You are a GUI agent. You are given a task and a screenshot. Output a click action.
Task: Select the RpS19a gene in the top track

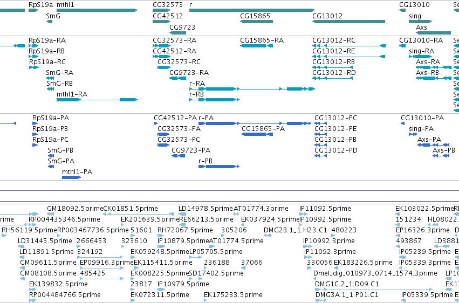click(33, 10)
